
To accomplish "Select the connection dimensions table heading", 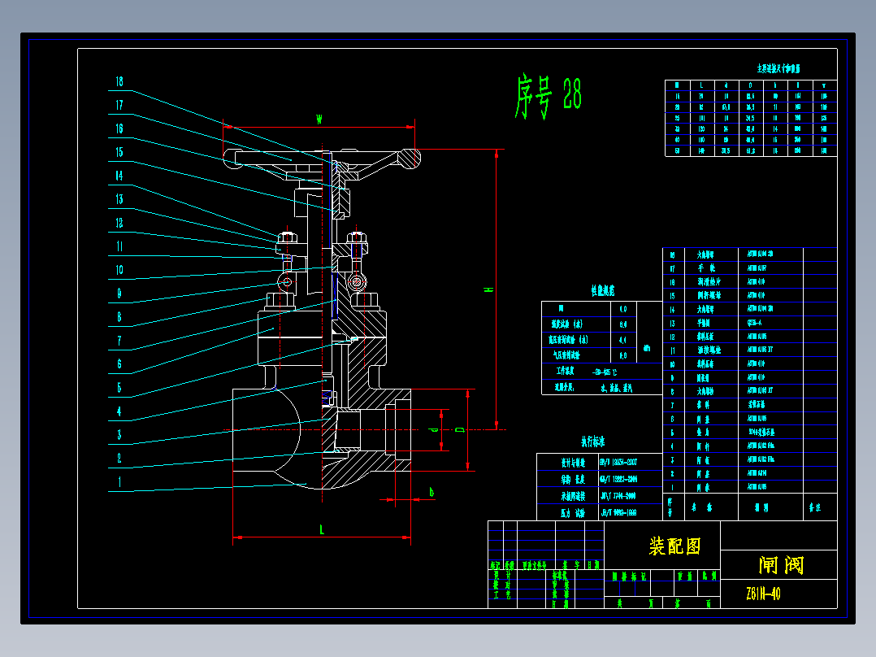I will point(778,68).
